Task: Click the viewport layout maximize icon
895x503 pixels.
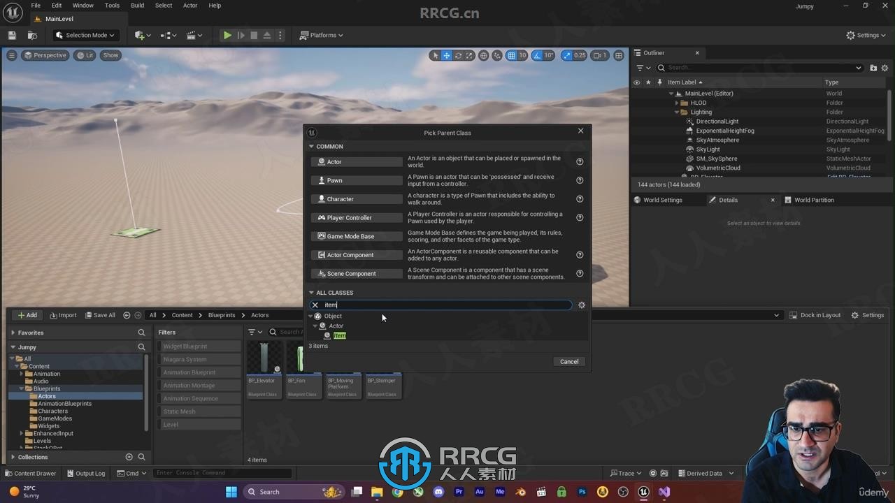Action: tap(619, 55)
